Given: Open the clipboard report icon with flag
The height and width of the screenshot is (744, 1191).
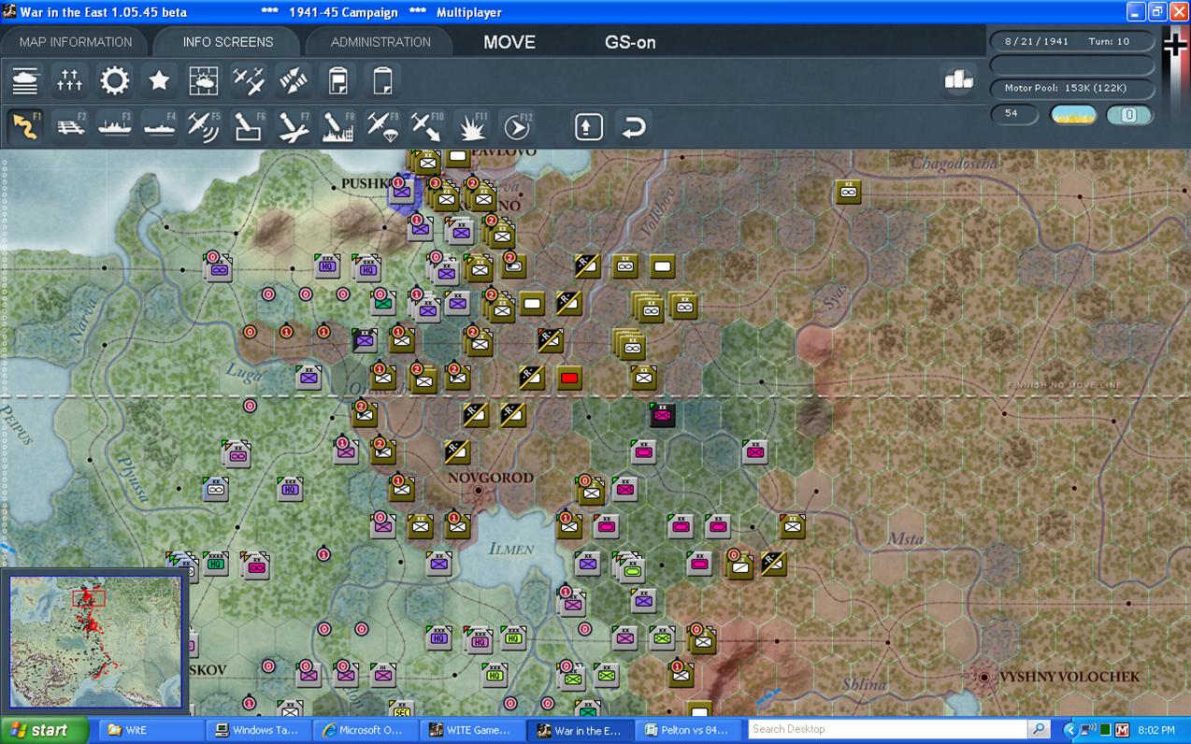Looking at the screenshot, I should pyautogui.click(x=338, y=80).
